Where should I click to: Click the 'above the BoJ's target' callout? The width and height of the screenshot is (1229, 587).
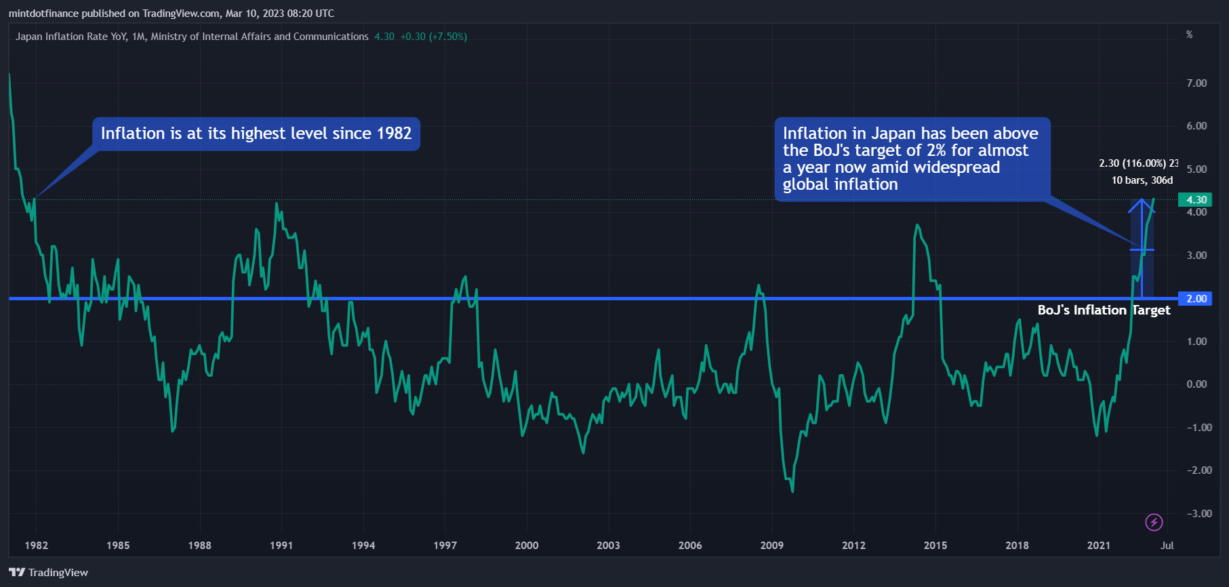pos(912,159)
